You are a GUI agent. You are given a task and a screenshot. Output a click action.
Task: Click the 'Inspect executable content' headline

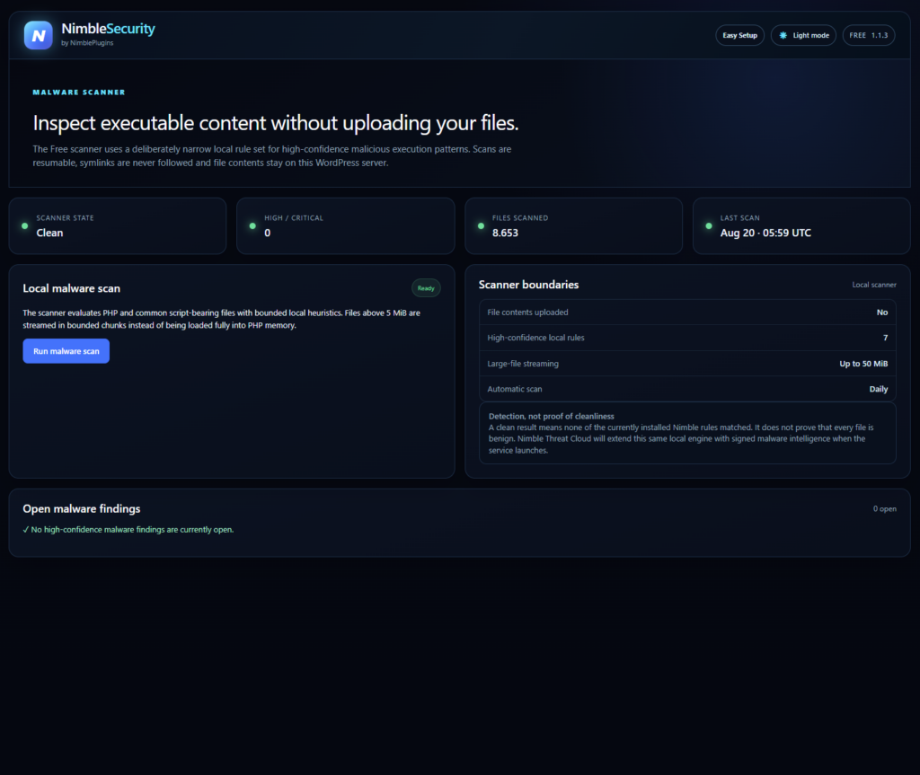click(x=276, y=123)
